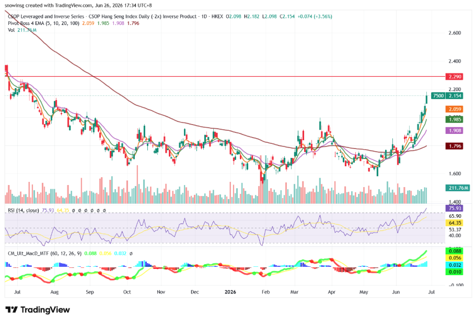Click the cyan 0.032 value in MACD legend
The height and width of the screenshot is (320, 476).
[121, 253]
